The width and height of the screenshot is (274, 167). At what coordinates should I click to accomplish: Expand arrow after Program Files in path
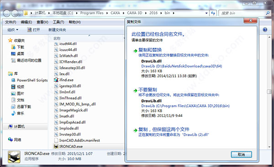pyautogui.click(x=107, y=13)
